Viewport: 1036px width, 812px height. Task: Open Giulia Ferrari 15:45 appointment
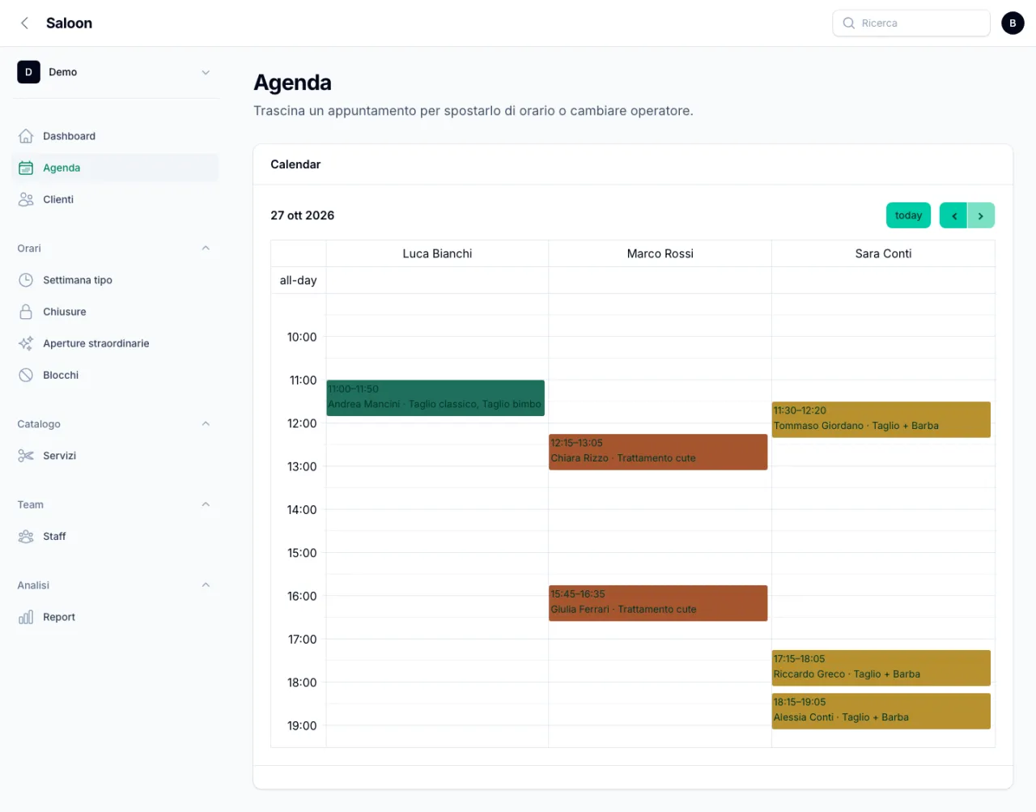coord(658,603)
